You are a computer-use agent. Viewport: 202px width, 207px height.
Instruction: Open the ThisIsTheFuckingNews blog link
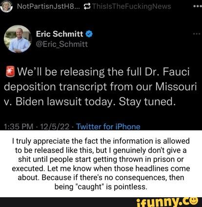click(x=132, y=6)
